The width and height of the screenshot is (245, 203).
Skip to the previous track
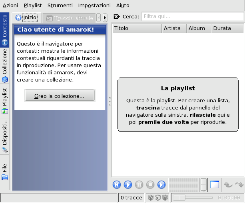pos(117,185)
